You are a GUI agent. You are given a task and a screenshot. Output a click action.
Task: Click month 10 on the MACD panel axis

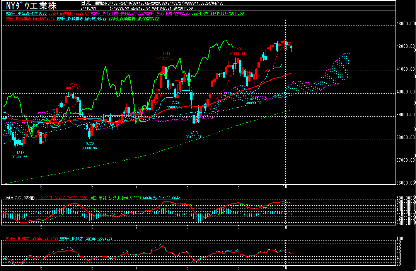tap(285, 227)
